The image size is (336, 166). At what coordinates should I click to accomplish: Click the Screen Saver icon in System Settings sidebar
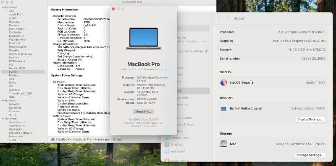[167, 138]
